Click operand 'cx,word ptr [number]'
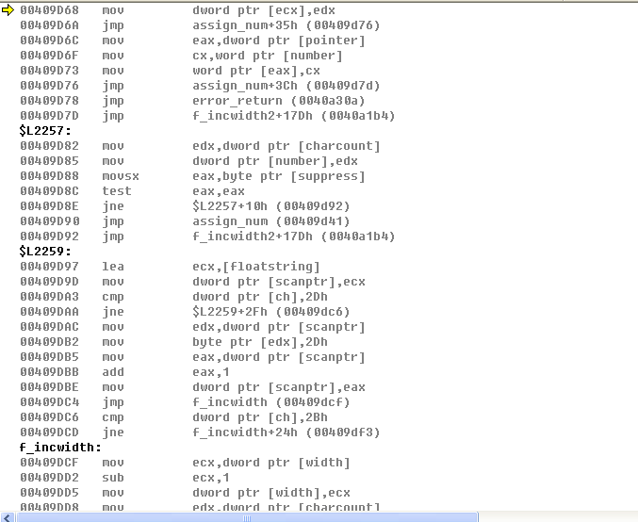Image resolution: width=638 pixels, height=522 pixels. 268,56
